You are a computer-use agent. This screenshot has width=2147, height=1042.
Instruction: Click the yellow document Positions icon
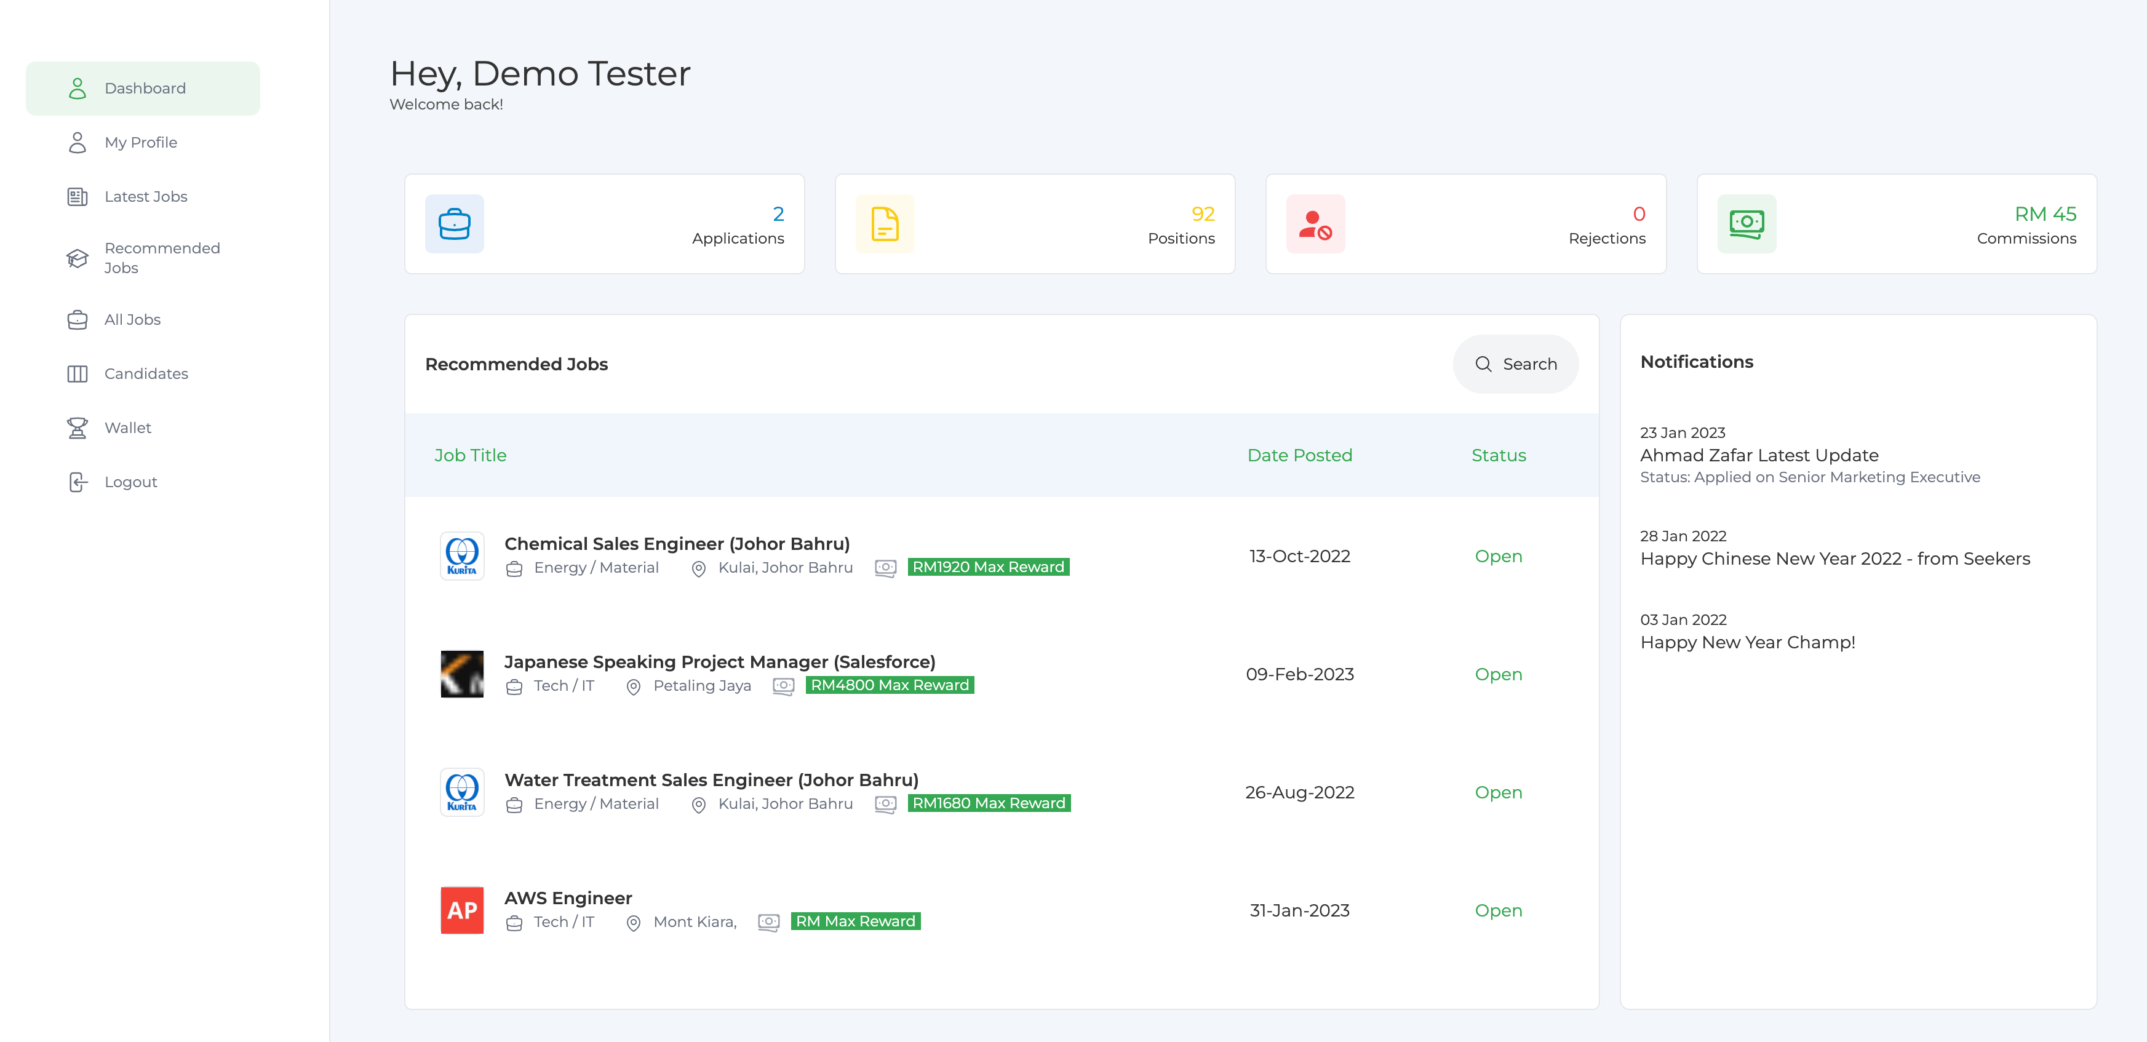884,223
